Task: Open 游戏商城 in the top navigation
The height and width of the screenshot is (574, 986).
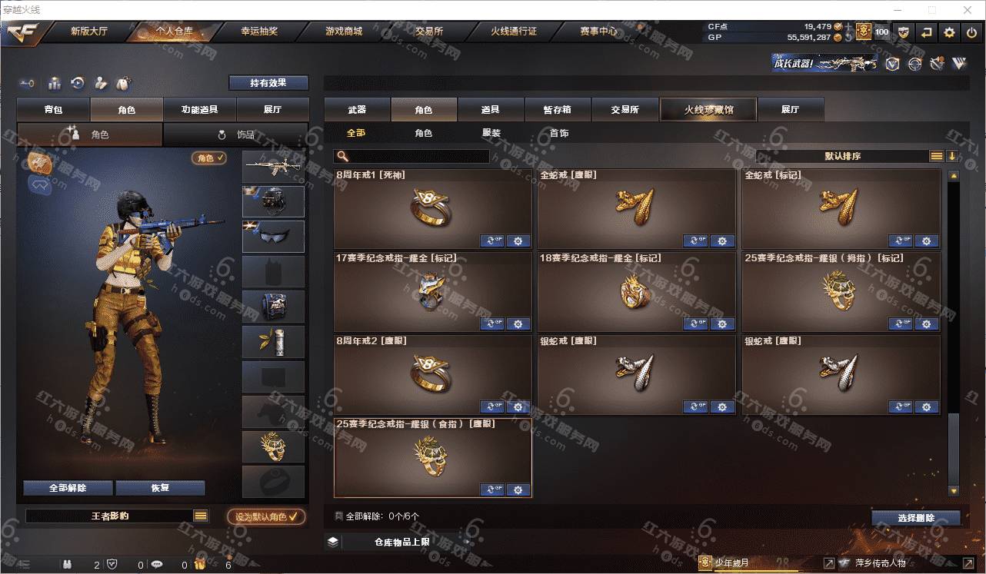Action: coord(344,32)
